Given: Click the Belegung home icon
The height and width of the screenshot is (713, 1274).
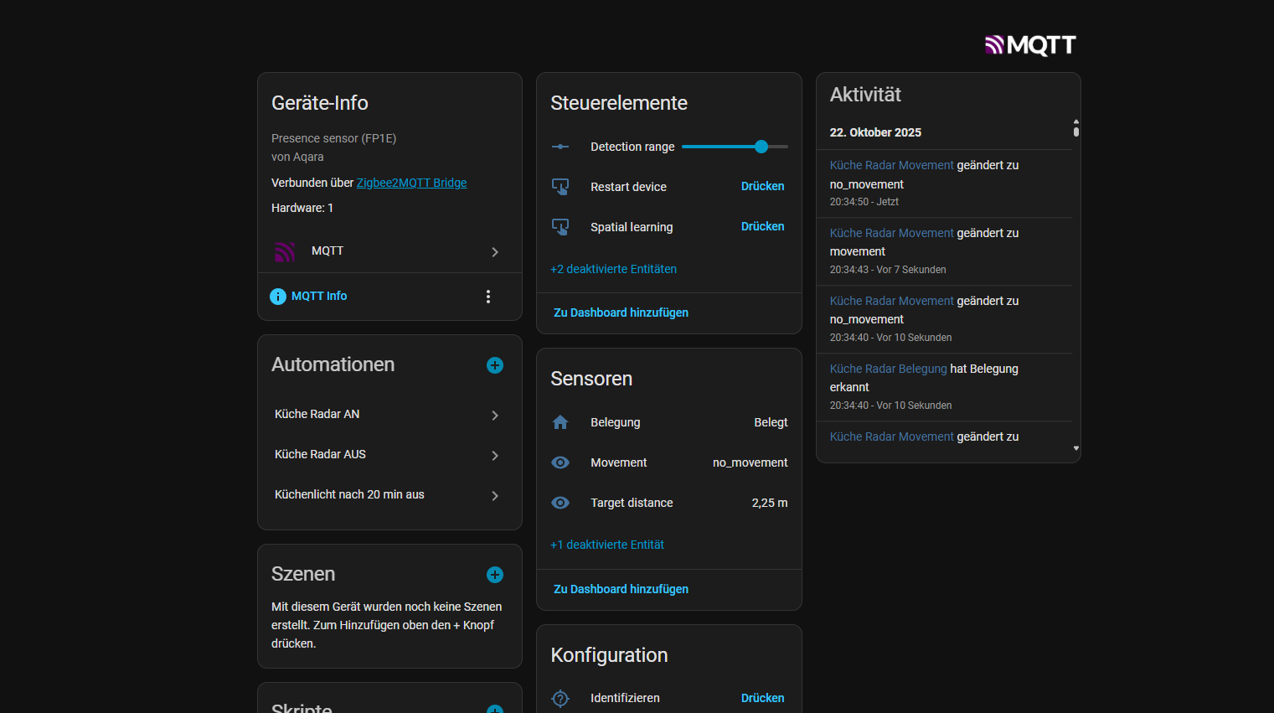Looking at the screenshot, I should [560, 422].
